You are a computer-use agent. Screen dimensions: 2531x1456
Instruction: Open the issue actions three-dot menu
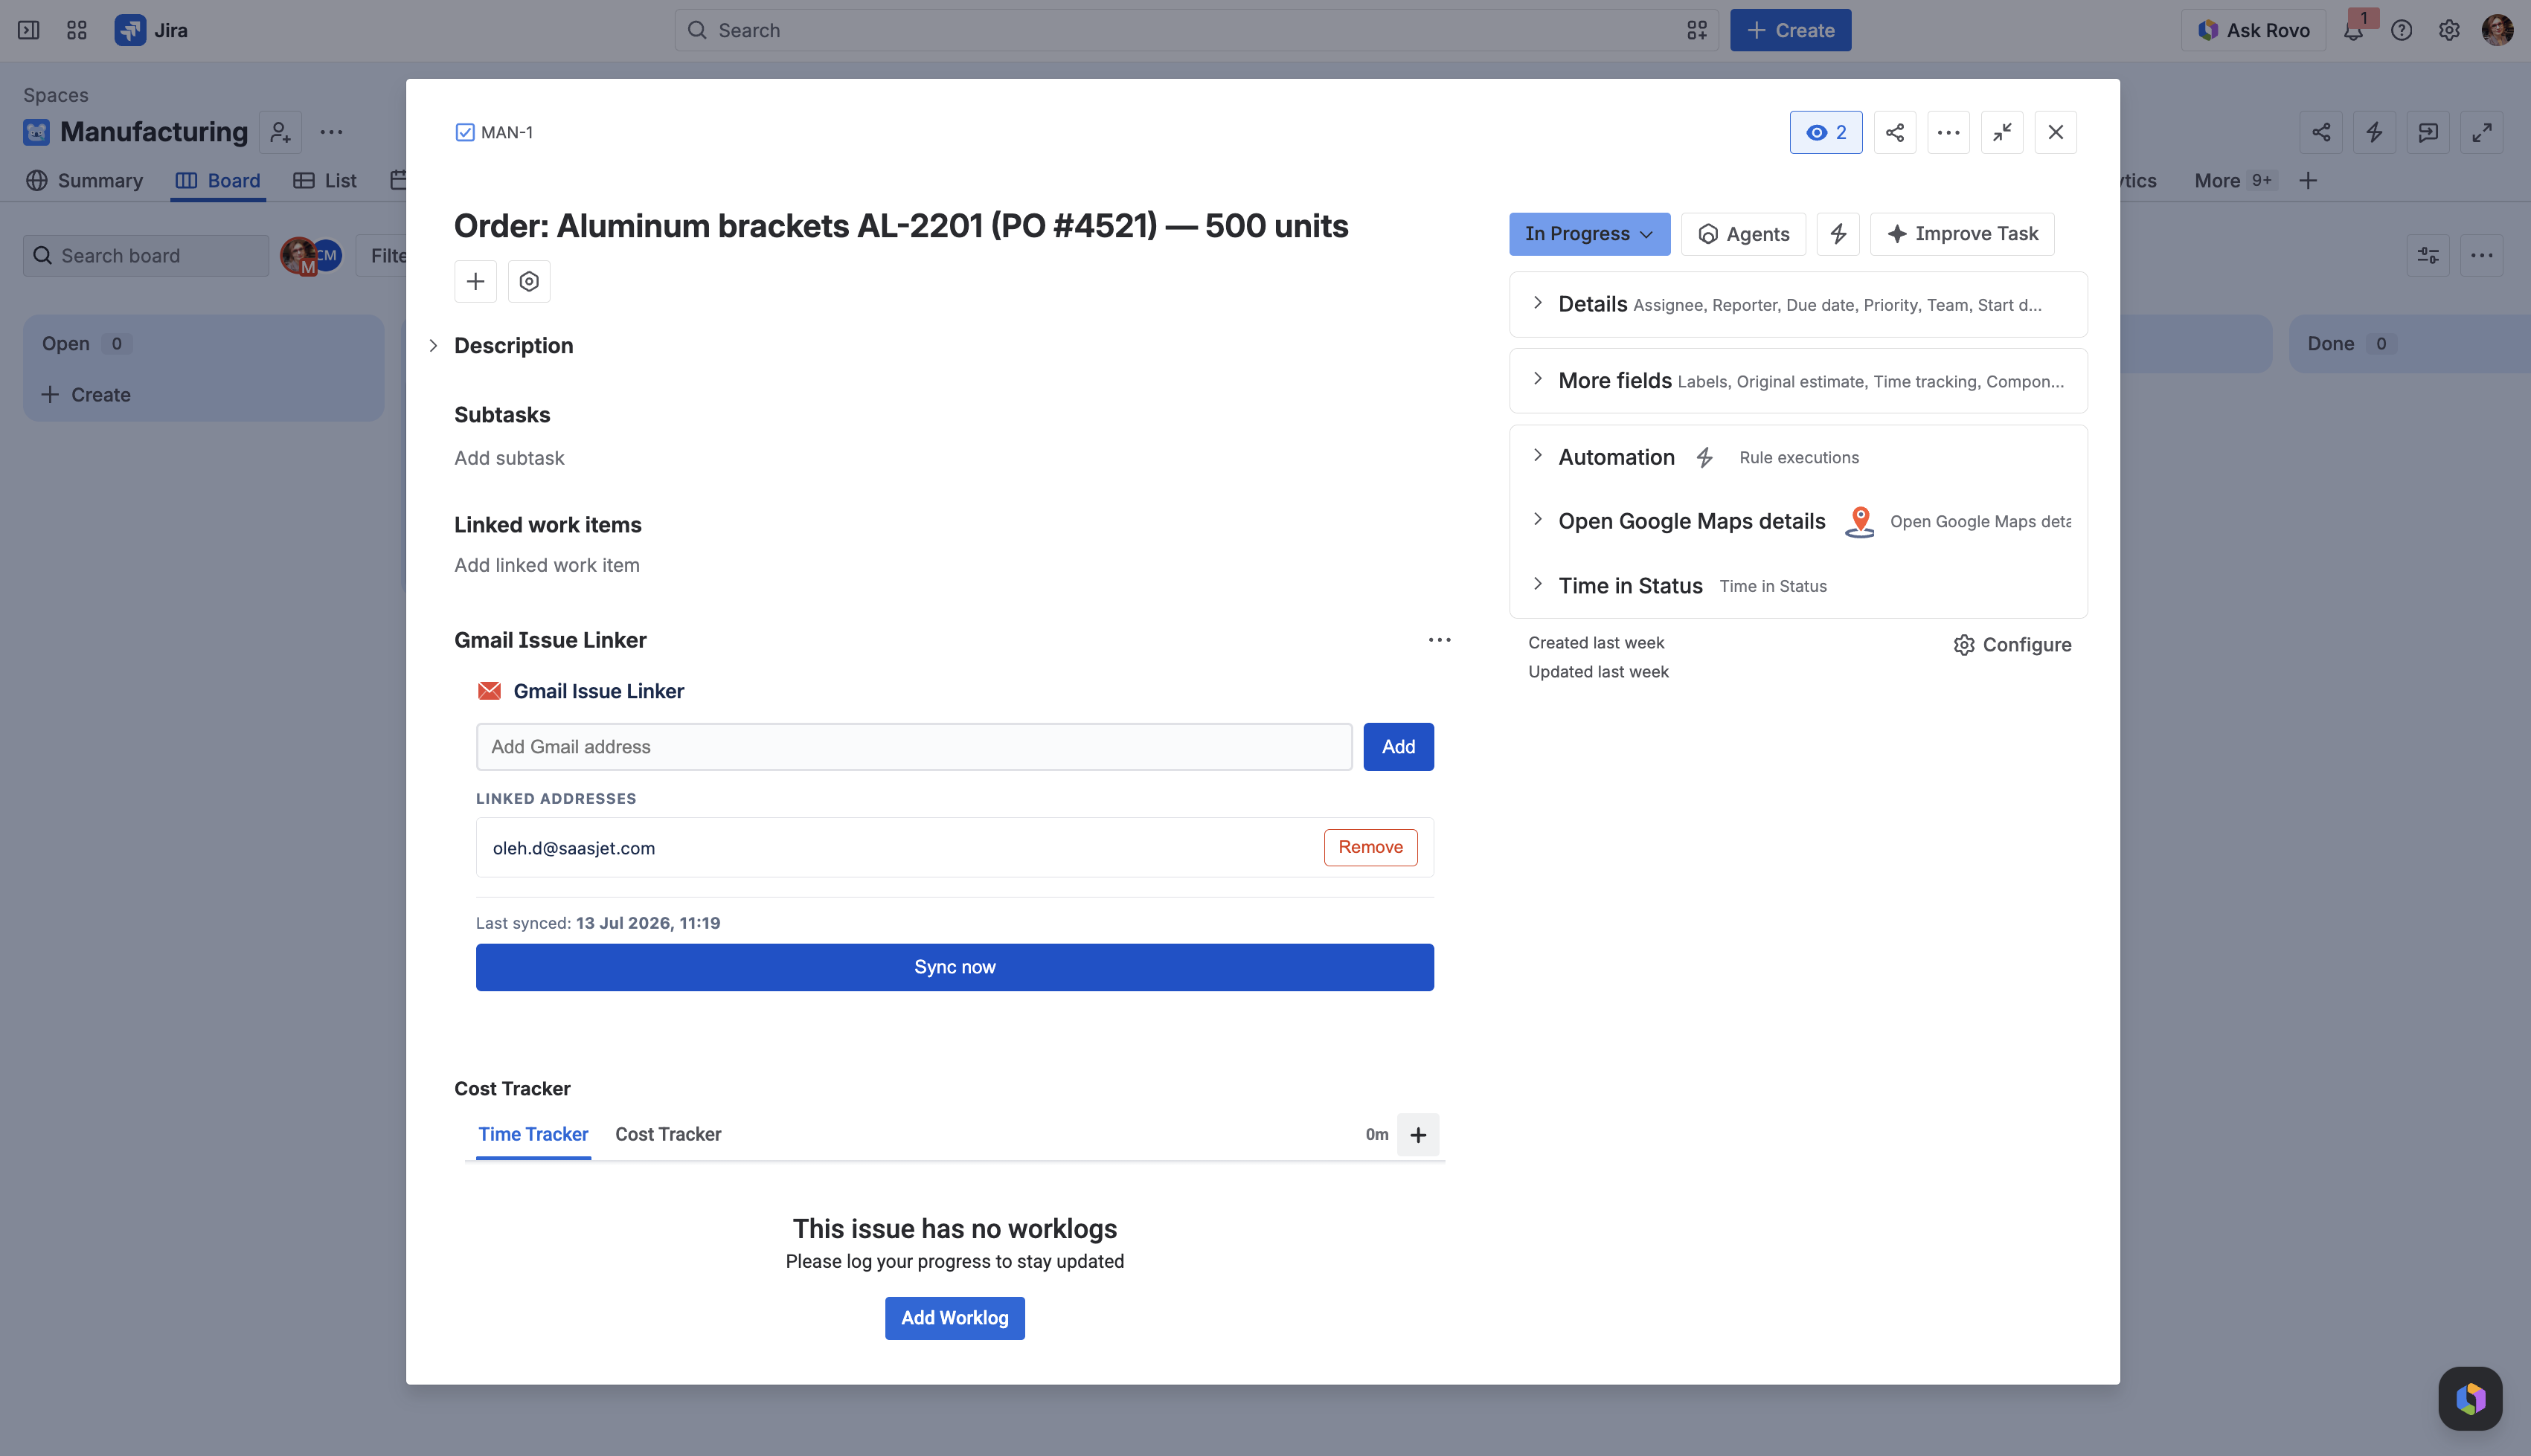pyautogui.click(x=1948, y=132)
